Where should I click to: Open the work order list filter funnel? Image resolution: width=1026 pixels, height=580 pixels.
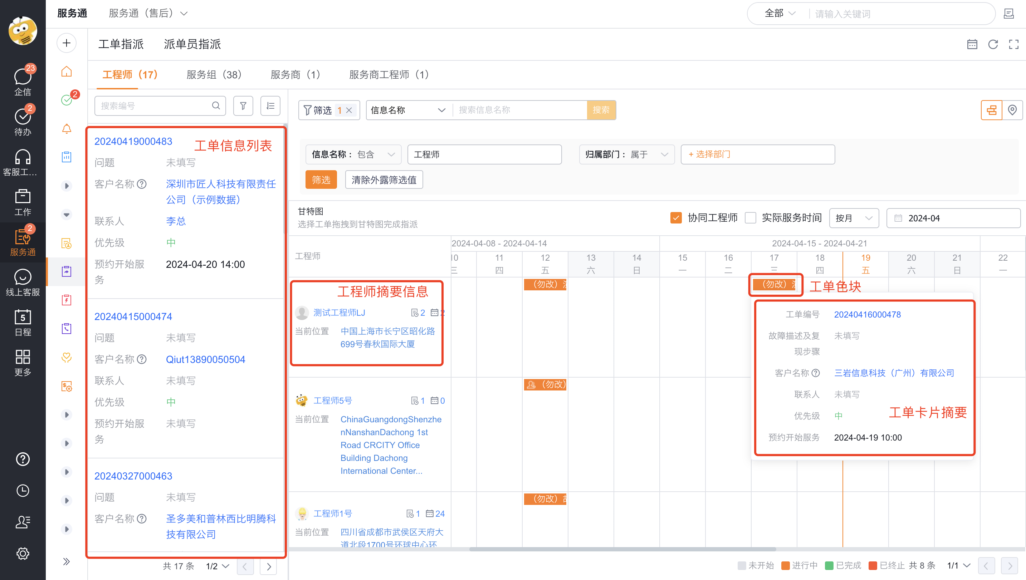[243, 105]
